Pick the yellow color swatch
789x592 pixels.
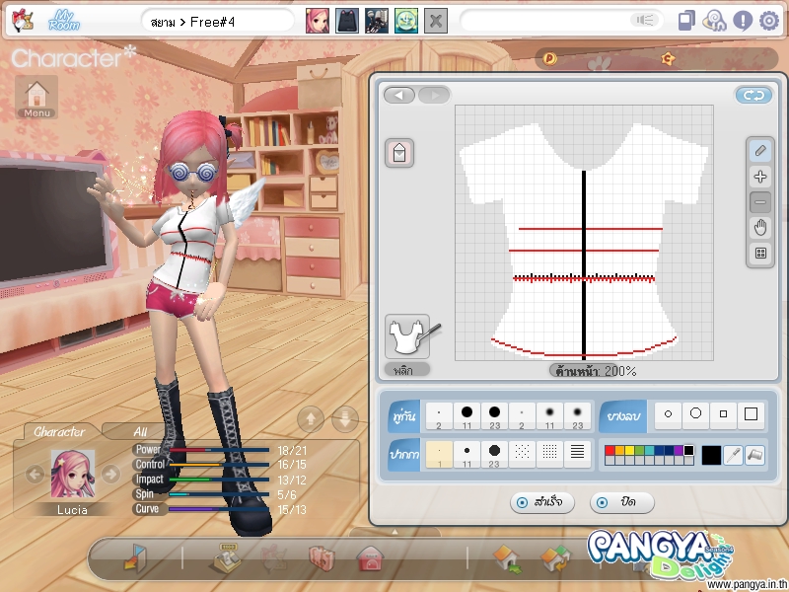point(629,450)
